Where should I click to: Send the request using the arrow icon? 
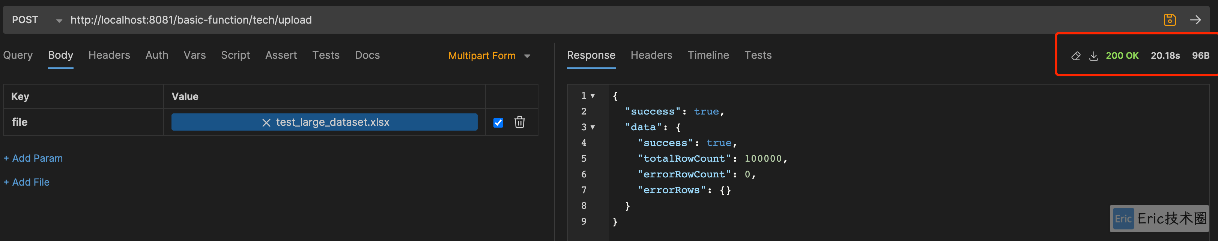[x=1195, y=20]
